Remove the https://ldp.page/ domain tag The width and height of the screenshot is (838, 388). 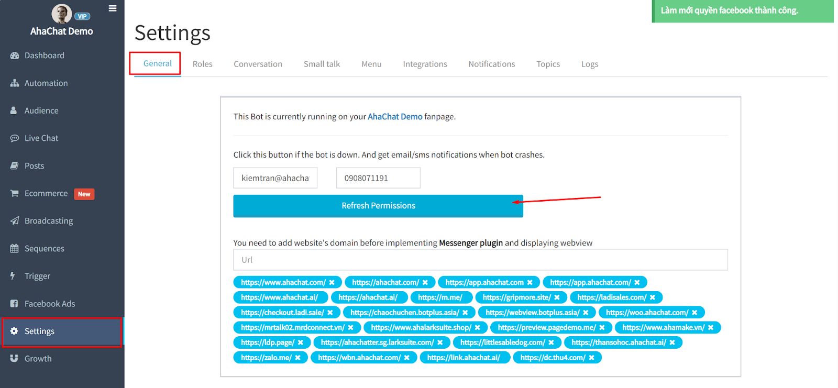301,342
